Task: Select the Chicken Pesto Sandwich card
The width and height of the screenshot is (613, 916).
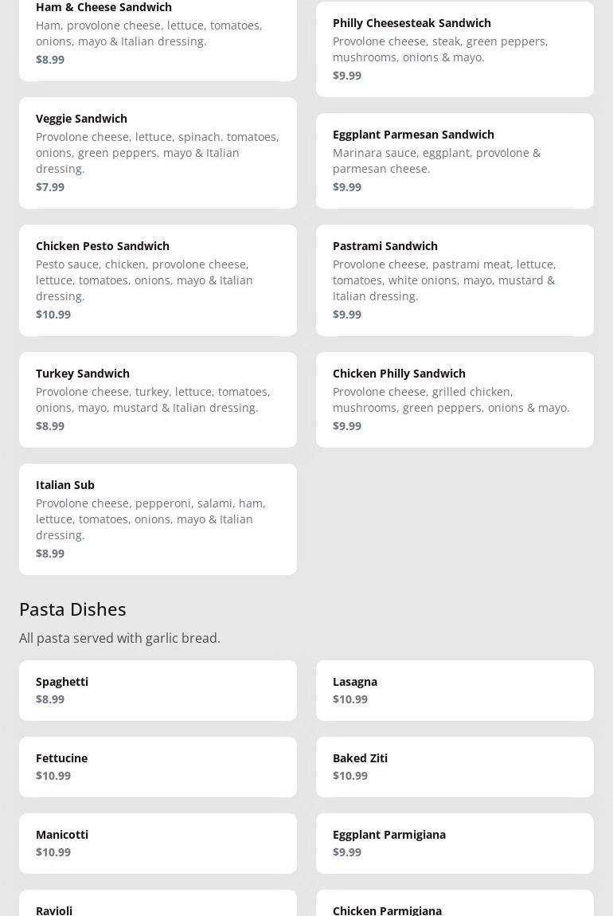Action: click(x=158, y=280)
